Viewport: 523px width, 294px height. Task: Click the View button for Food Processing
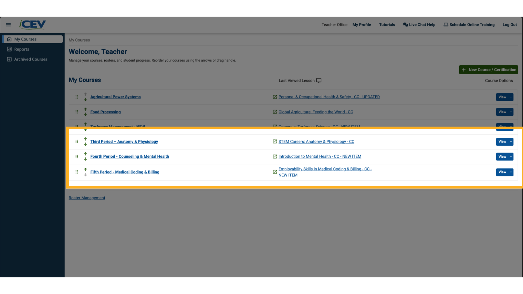tap(503, 112)
